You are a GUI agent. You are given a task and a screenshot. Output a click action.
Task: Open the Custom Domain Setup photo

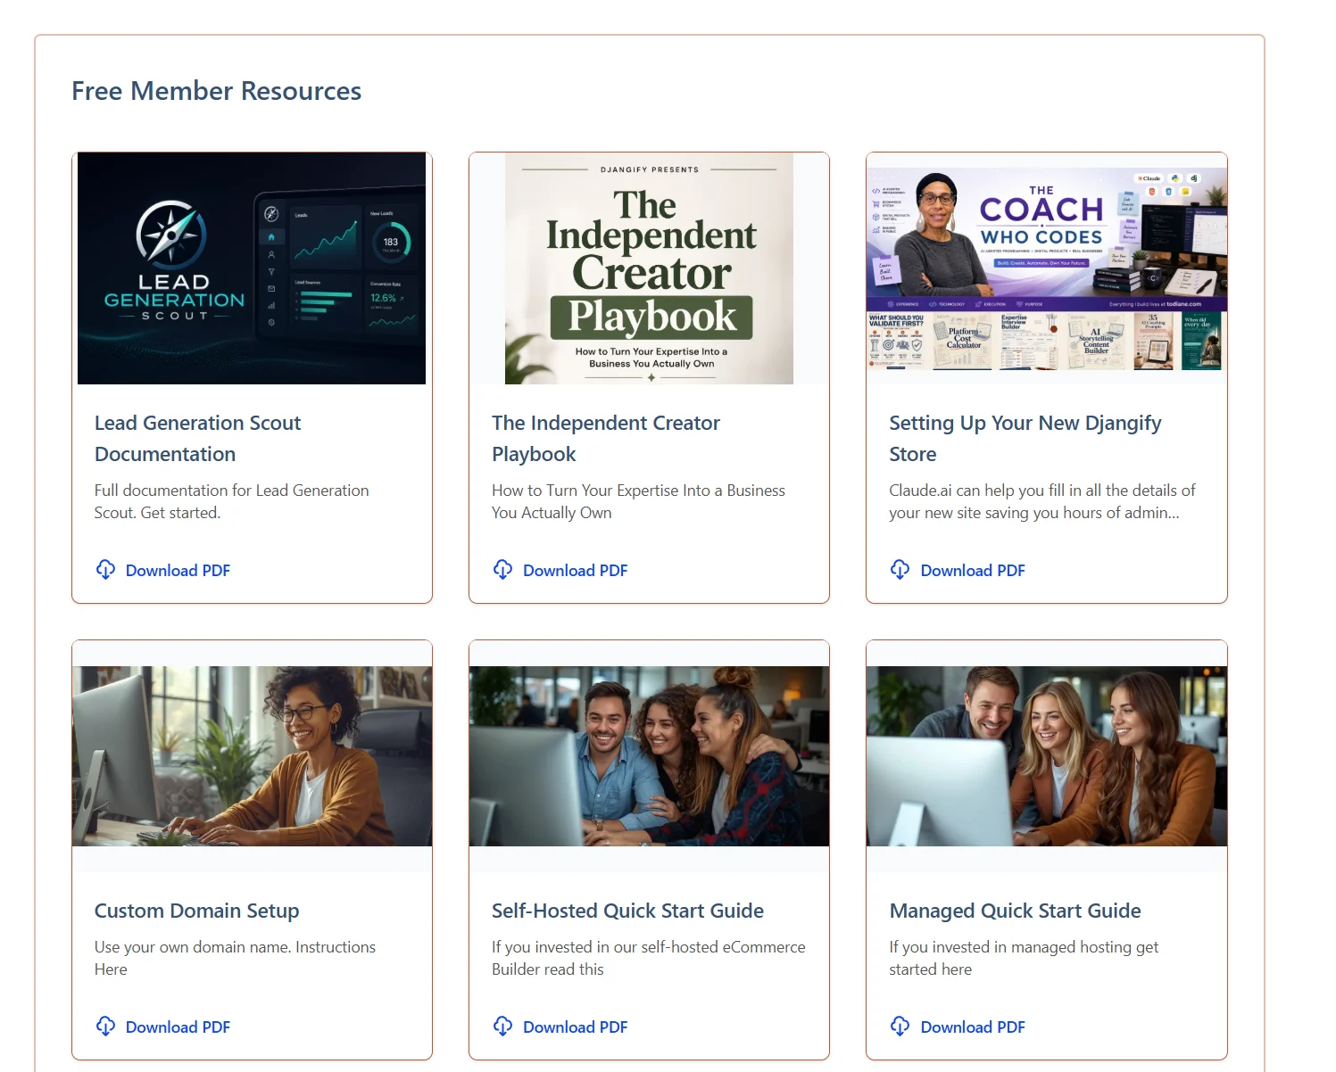[252, 756]
